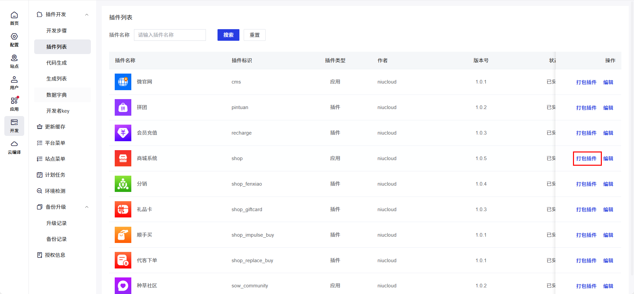
Task: Click 打包插件 for the 商城系统 row
Action: click(586, 158)
